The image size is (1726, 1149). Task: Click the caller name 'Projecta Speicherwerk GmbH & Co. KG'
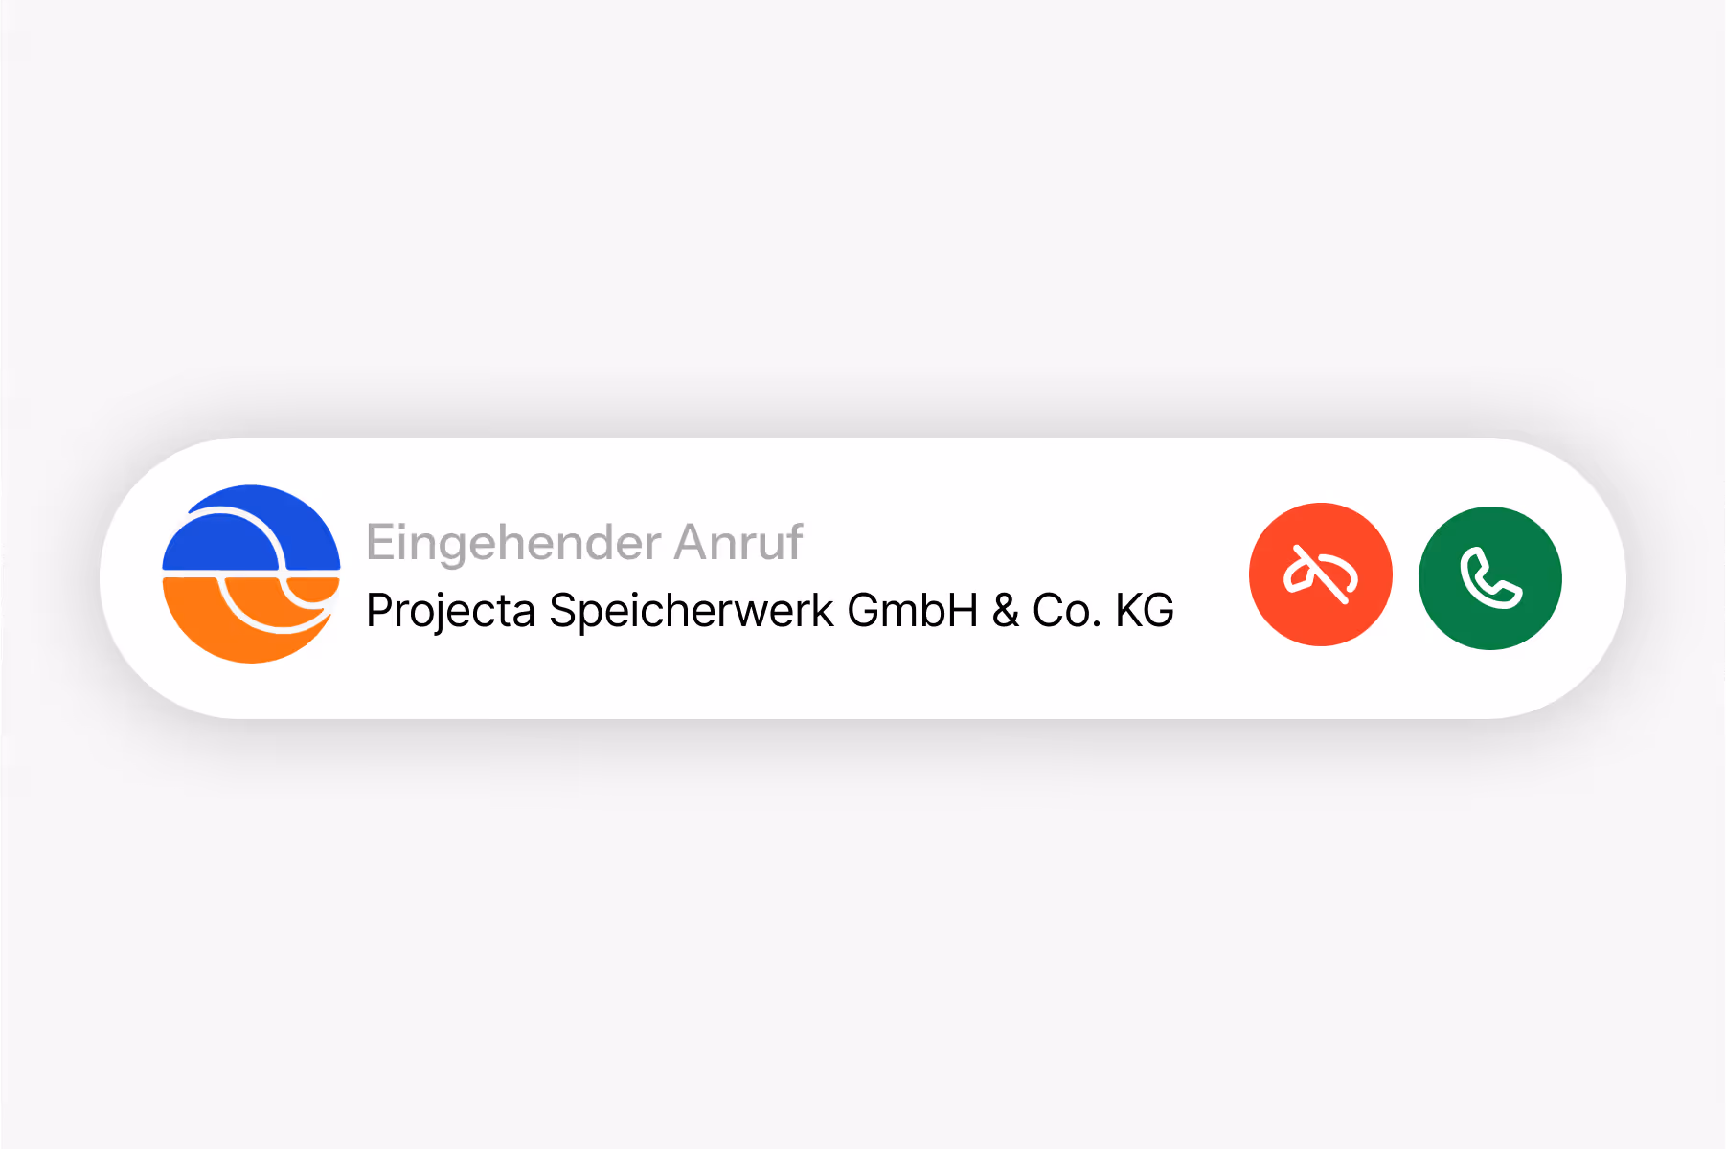770,611
